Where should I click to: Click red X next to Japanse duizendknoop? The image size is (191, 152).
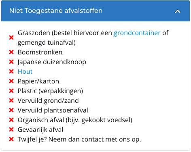coord(11,62)
